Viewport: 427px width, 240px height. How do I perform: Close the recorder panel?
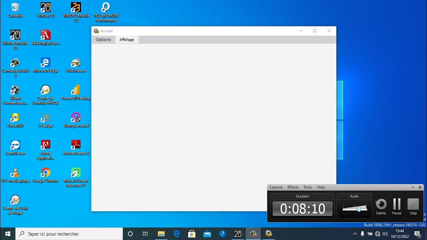pos(420,187)
